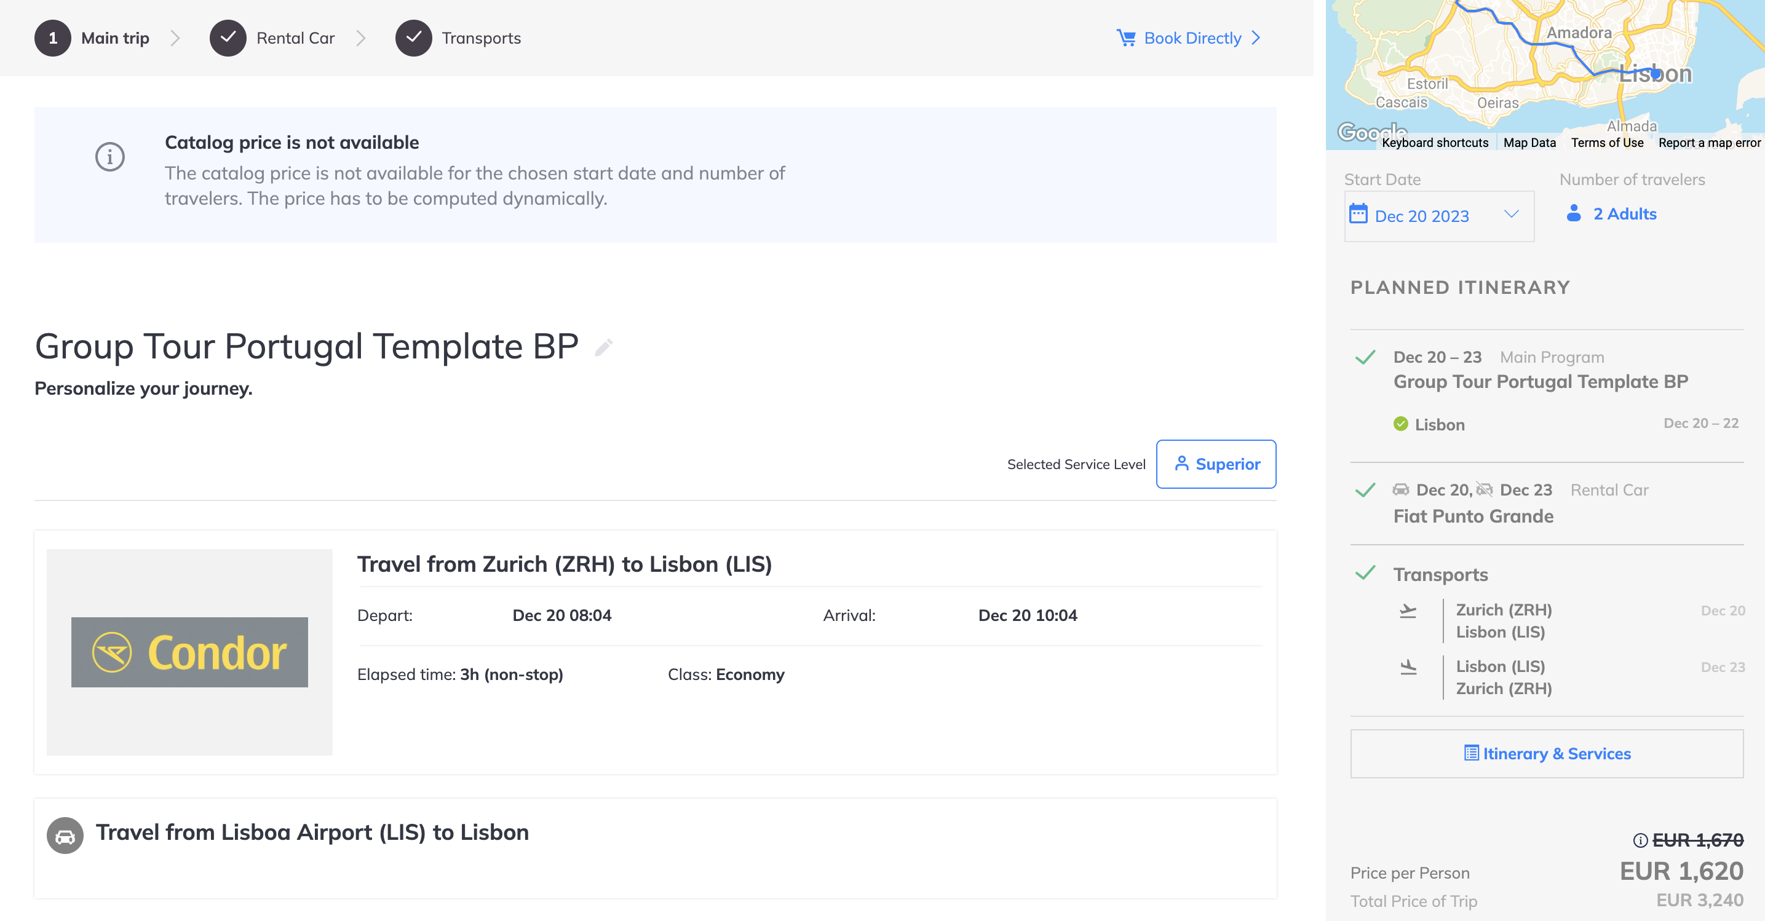This screenshot has width=1765, height=921.
Task: Go to the Rental Car step
Action: pyautogui.click(x=272, y=38)
